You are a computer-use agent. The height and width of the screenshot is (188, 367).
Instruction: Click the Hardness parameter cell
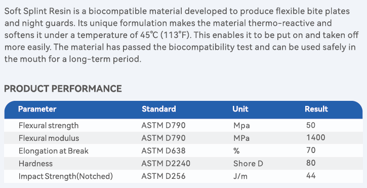click(x=35, y=163)
